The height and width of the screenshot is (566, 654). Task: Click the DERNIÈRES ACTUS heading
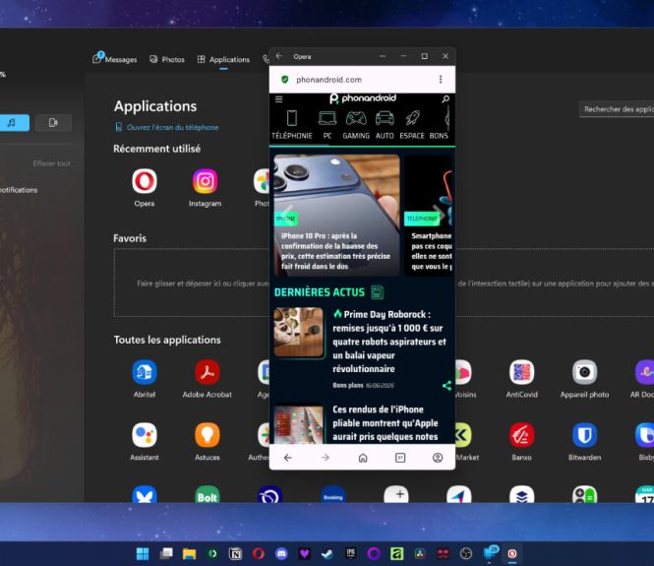pyautogui.click(x=320, y=292)
